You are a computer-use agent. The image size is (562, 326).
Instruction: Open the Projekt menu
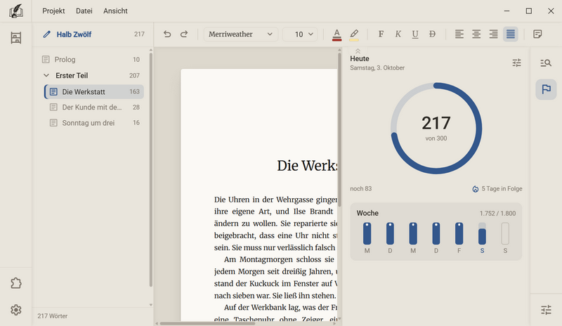tap(53, 11)
